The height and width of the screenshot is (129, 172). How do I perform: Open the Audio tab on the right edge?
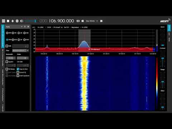(x=169, y=39)
